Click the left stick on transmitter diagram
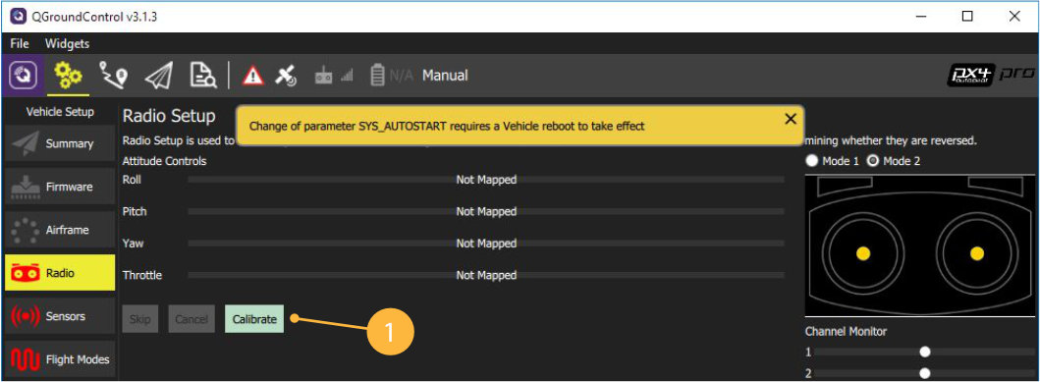Viewport: 1040px width, 382px height. pos(863,253)
